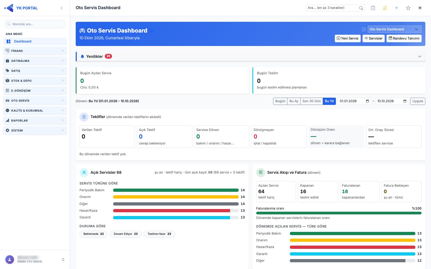Image resolution: width=431 pixels, height=269 pixels.
Task: Select the Son 30 Gün period filter
Action: tap(311, 101)
